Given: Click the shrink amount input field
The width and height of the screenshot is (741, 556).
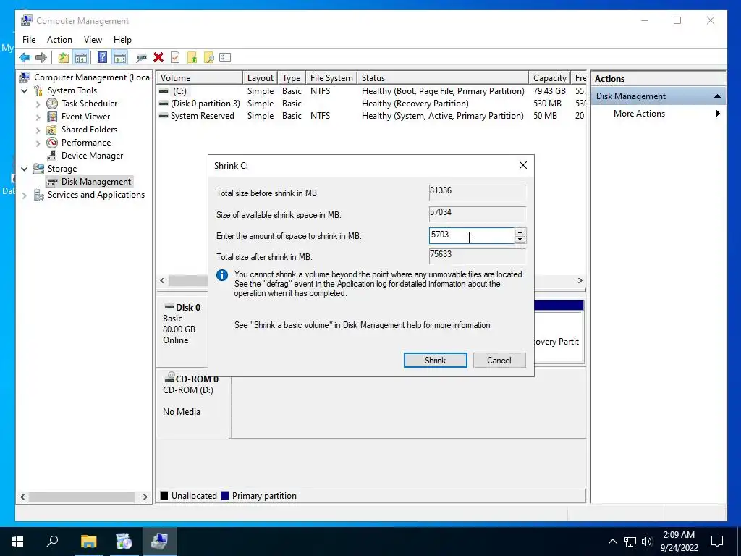Looking at the screenshot, I should tap(471, 235).
